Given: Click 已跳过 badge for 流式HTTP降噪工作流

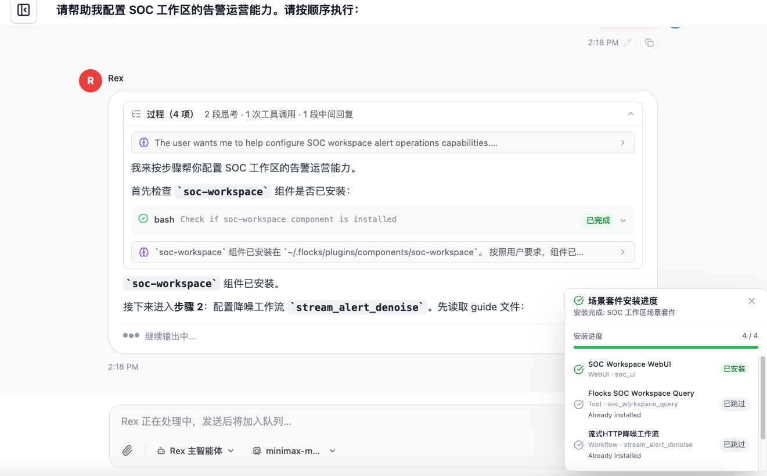Looking at the screenshot, I should coord(734,445).
